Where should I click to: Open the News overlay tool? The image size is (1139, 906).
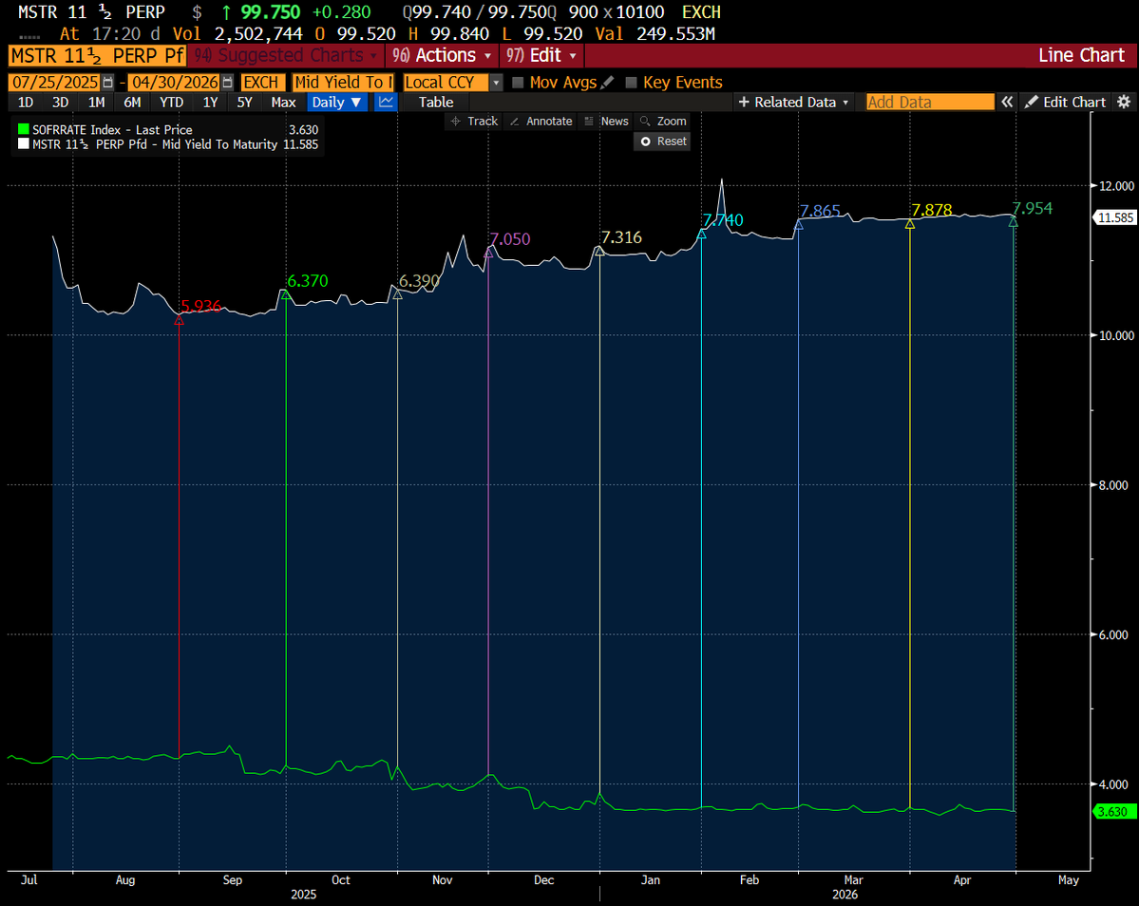606,122
